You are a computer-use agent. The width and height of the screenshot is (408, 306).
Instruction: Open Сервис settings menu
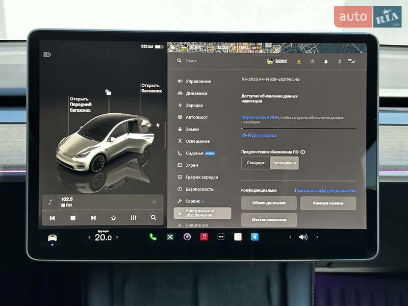click(190, 201)
